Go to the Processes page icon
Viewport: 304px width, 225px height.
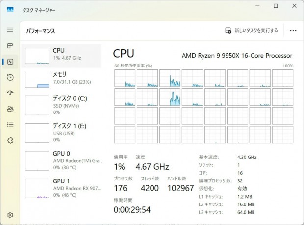pyautogui.click(x=10, y=45)
